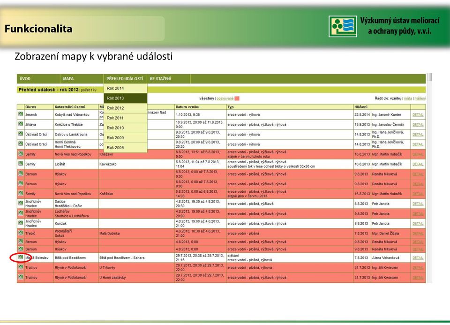Screen dimensions: 450x325
Task: Select Rok 2005 from the year list
Action: tap(126, 148)
